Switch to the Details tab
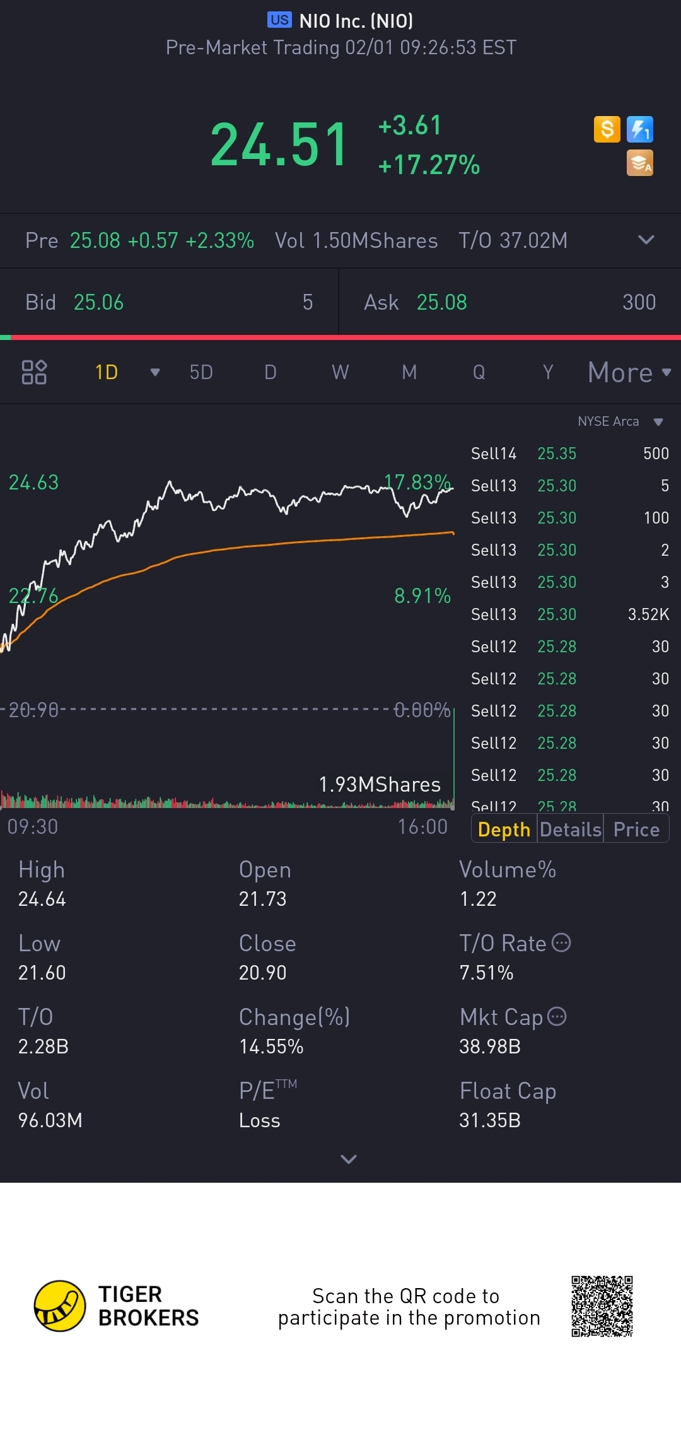 click(571, 829)
